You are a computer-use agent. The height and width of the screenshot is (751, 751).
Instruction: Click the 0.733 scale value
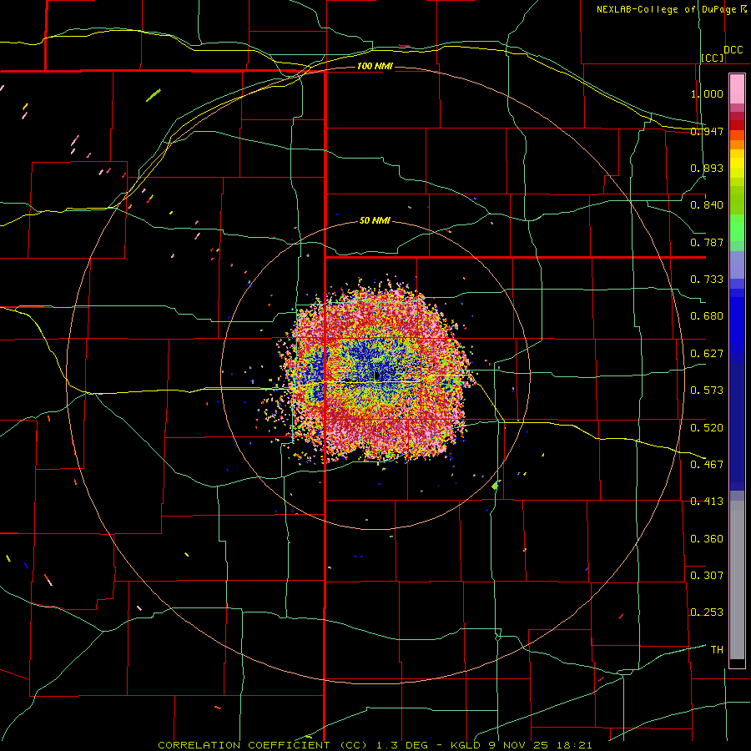tap(707, 280)
